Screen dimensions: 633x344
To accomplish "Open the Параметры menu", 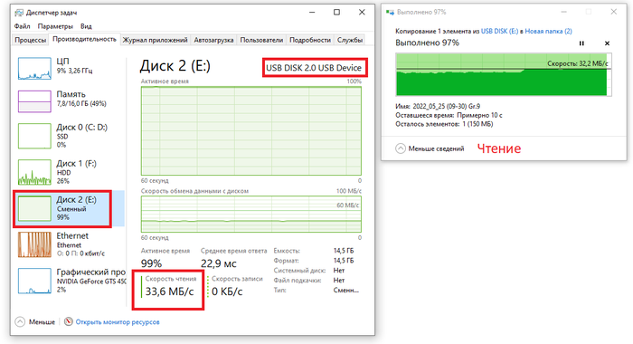I will pyautogui.click(x=55, y=26).
